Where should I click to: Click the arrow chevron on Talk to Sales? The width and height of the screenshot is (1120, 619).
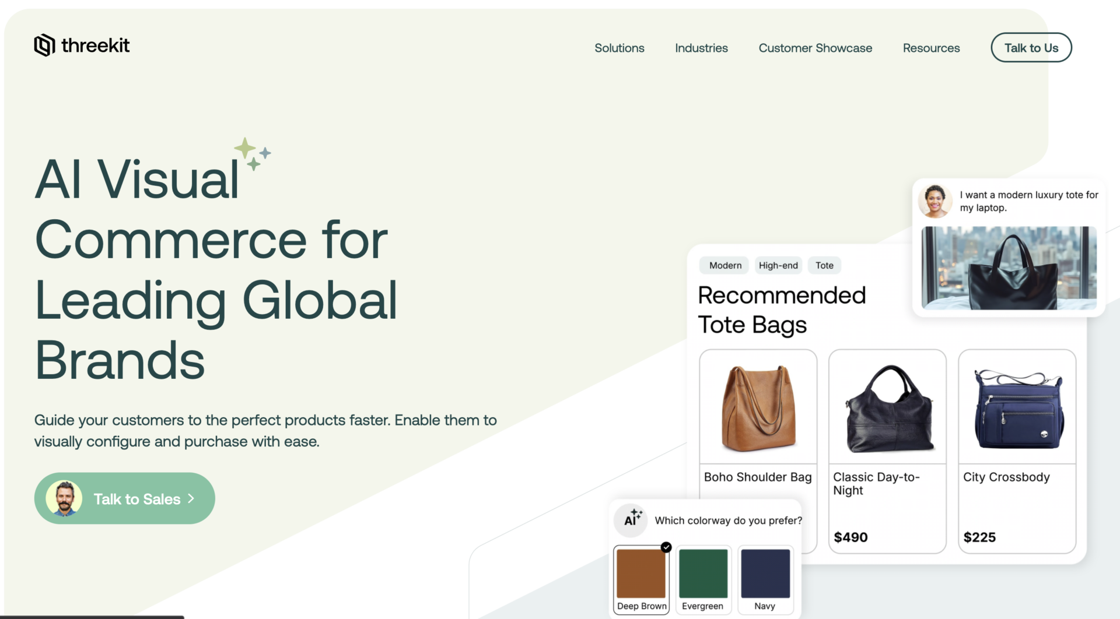tap(191, 498)
